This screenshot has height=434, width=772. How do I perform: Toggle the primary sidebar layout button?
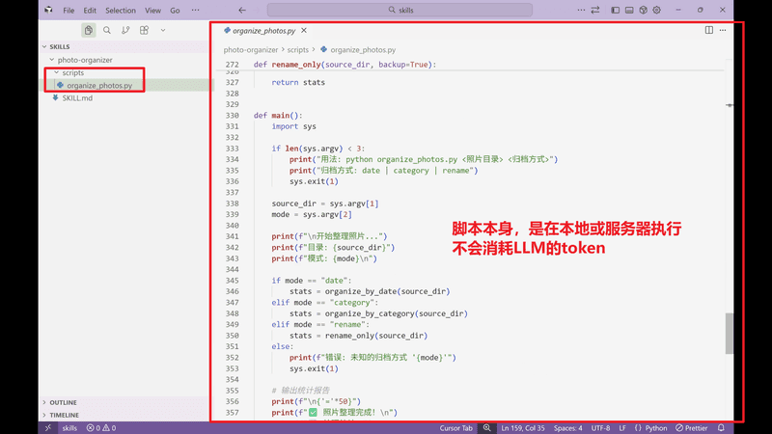tap(615, 10)
